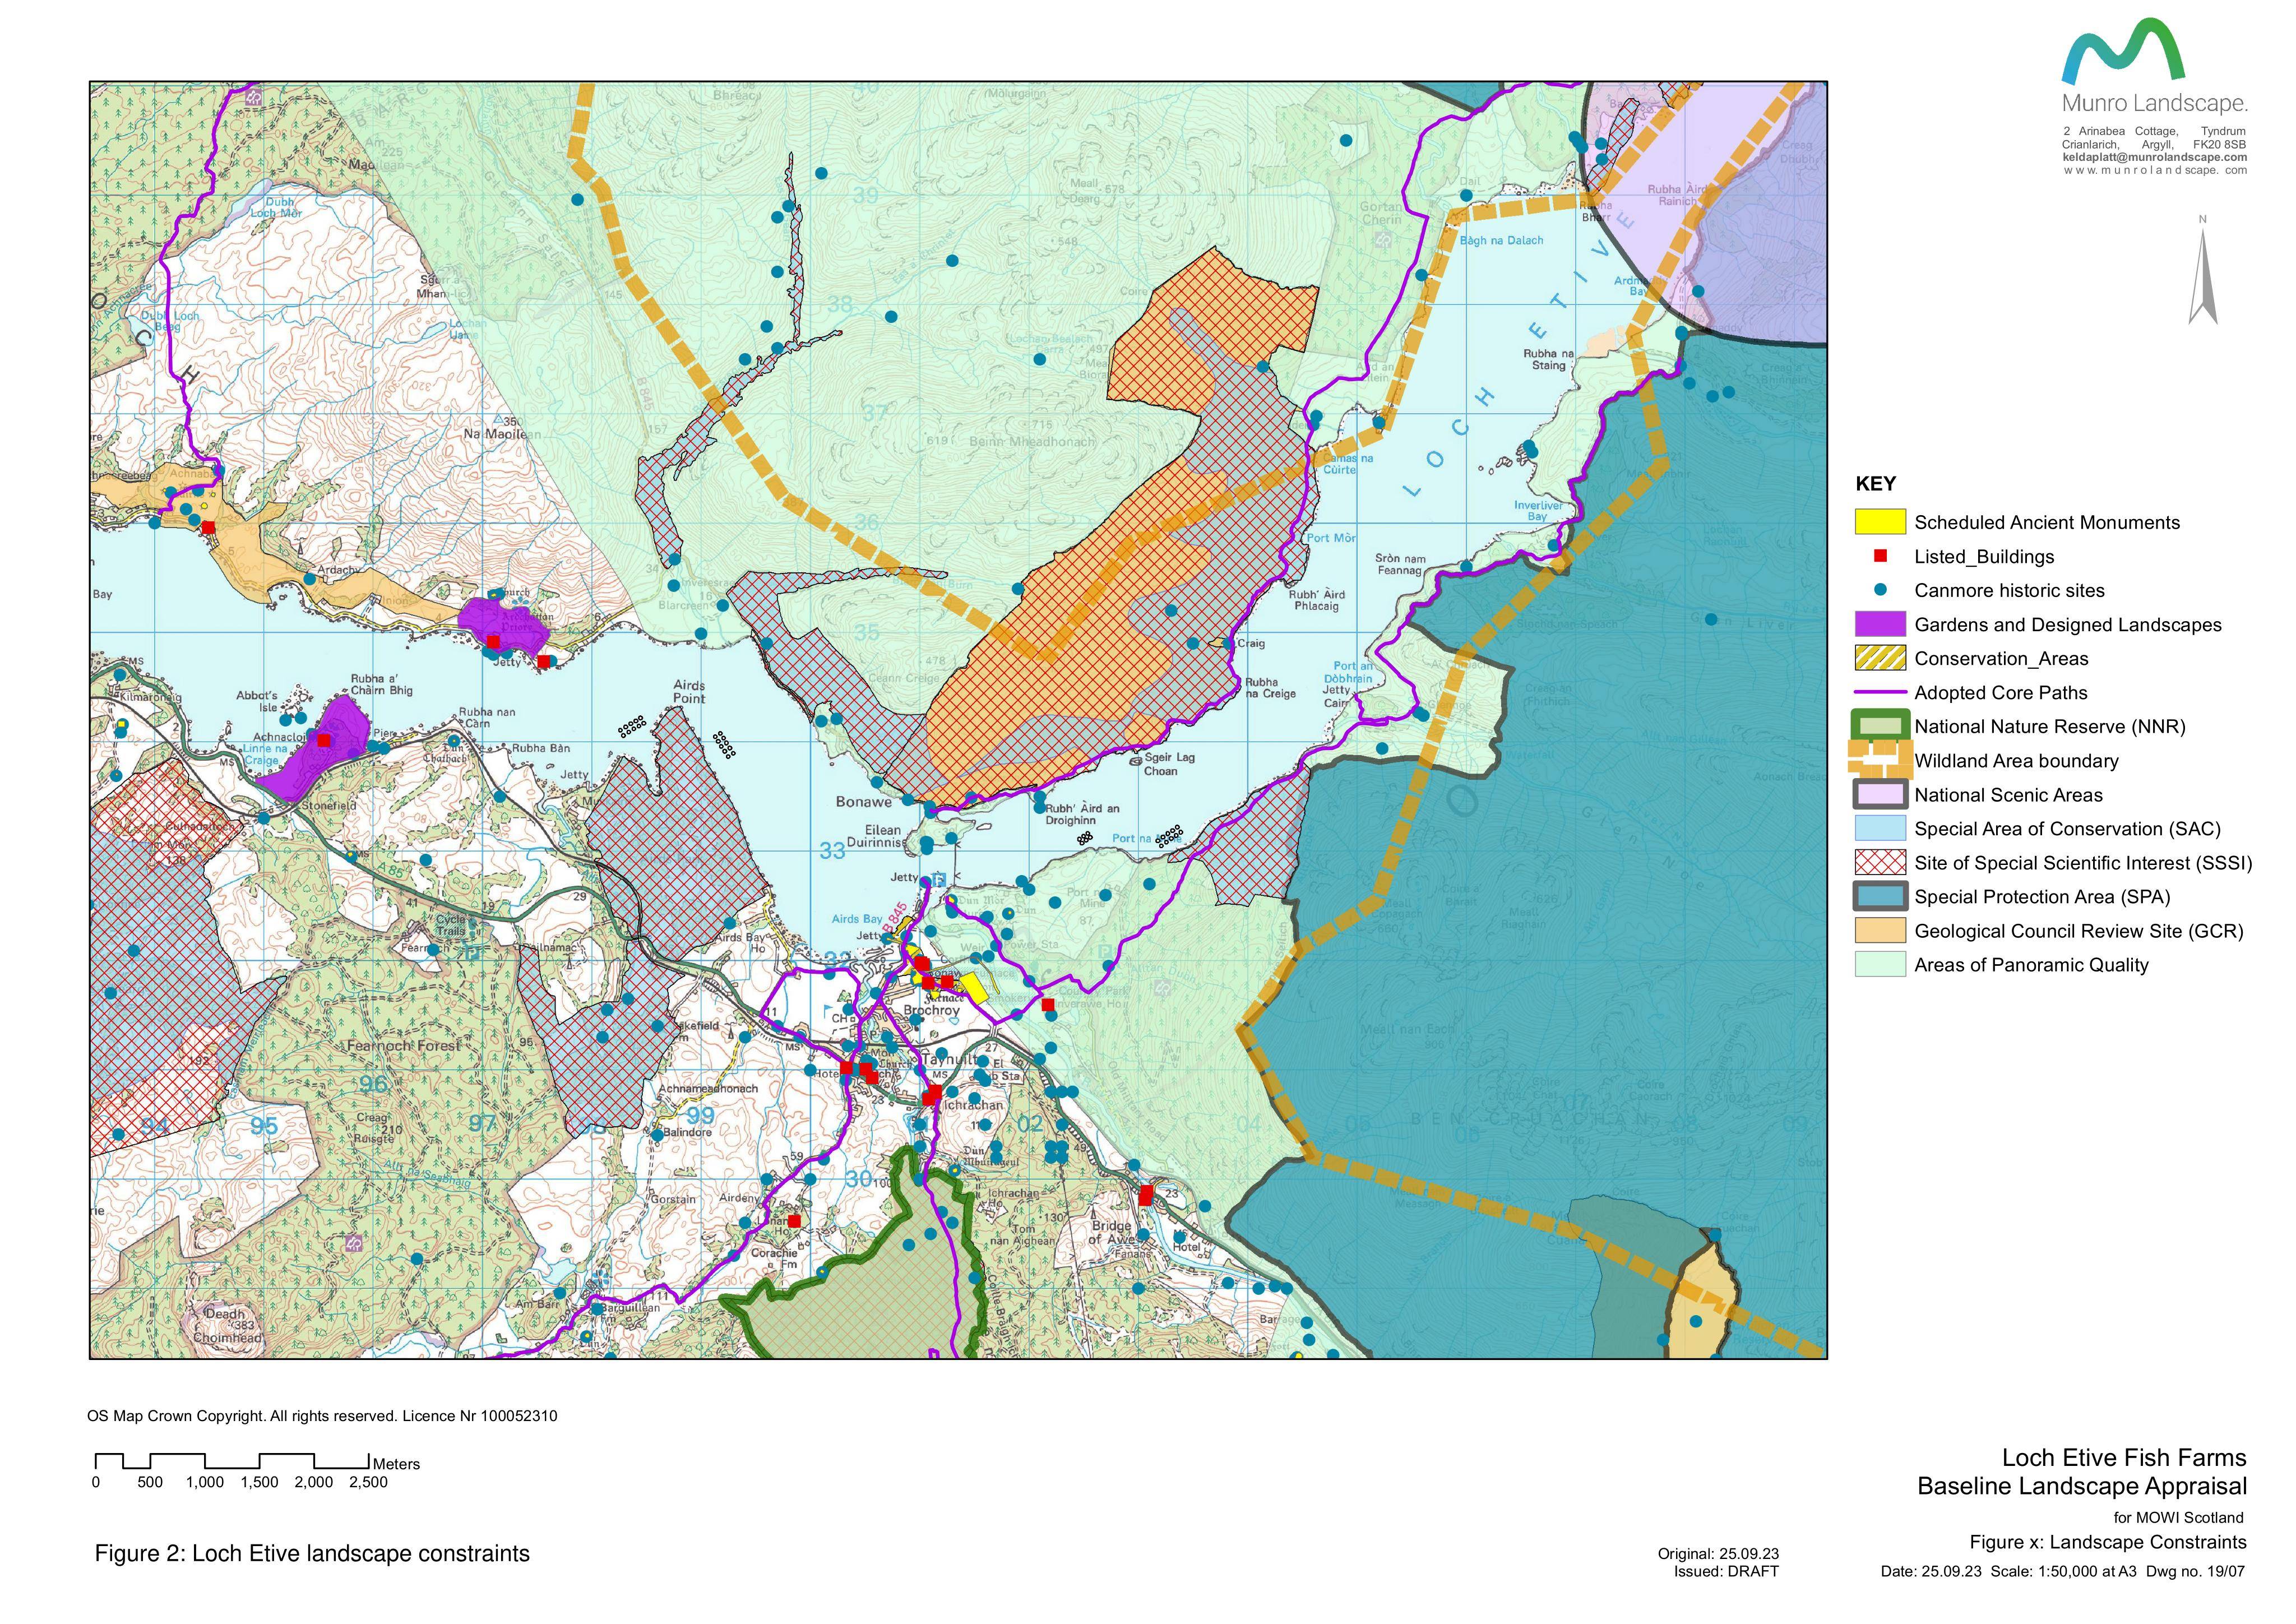Click the Listed_Buildings red square symbol

[x=1880, y=556]
